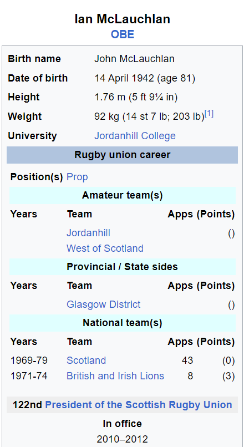Open the Jordanhill amateur team link
This screenshot has width=249, height=447.
88,233
